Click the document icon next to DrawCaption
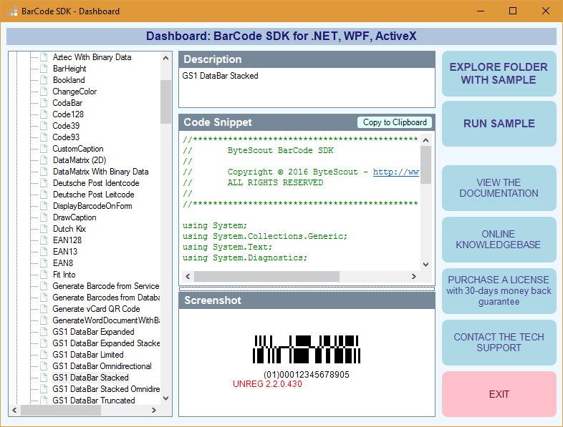 (x=44, y=217)
